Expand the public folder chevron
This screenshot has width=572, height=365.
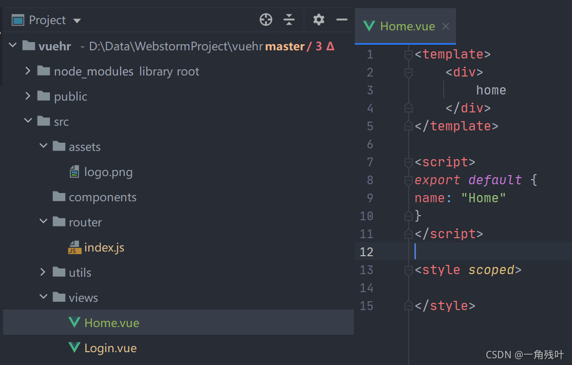[x=28, y=96]
